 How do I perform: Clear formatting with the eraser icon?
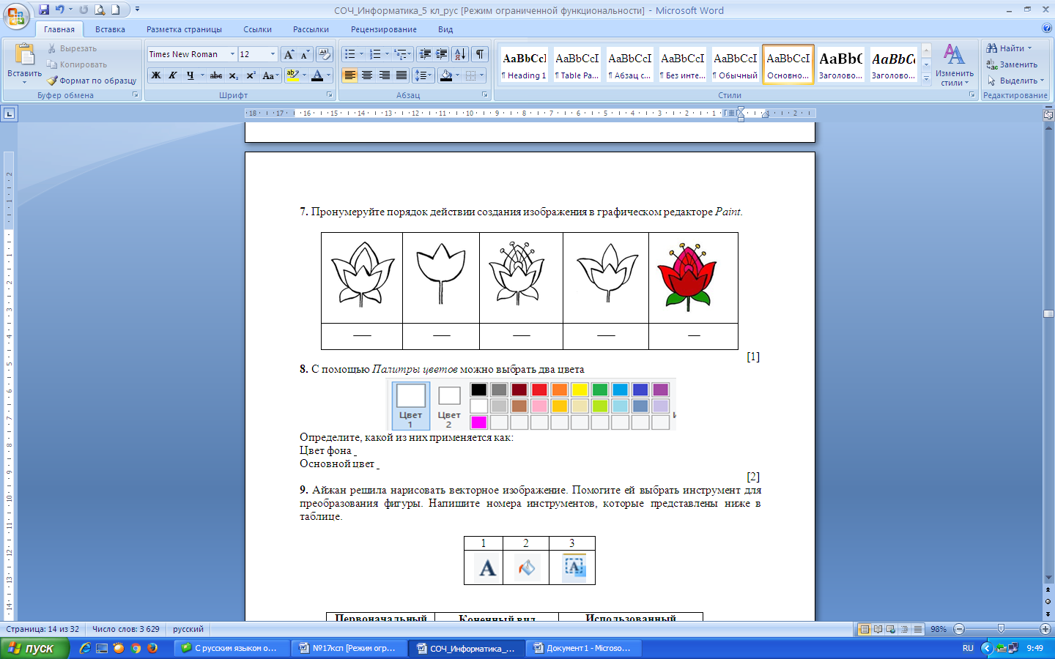tap(325, 54)
